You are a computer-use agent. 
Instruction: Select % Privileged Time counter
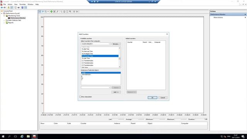tap(87, 54)
